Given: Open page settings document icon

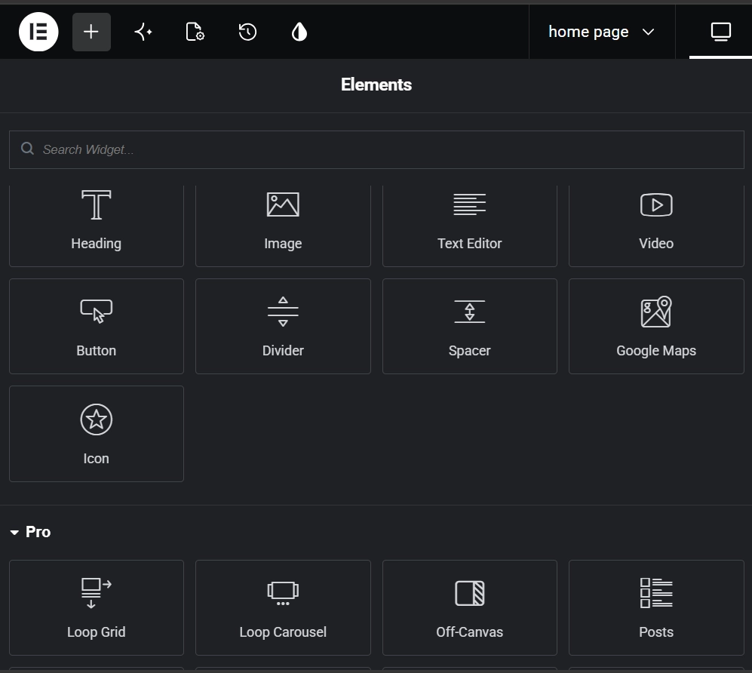Looking at the screenshot, I should tap(195, 32).
